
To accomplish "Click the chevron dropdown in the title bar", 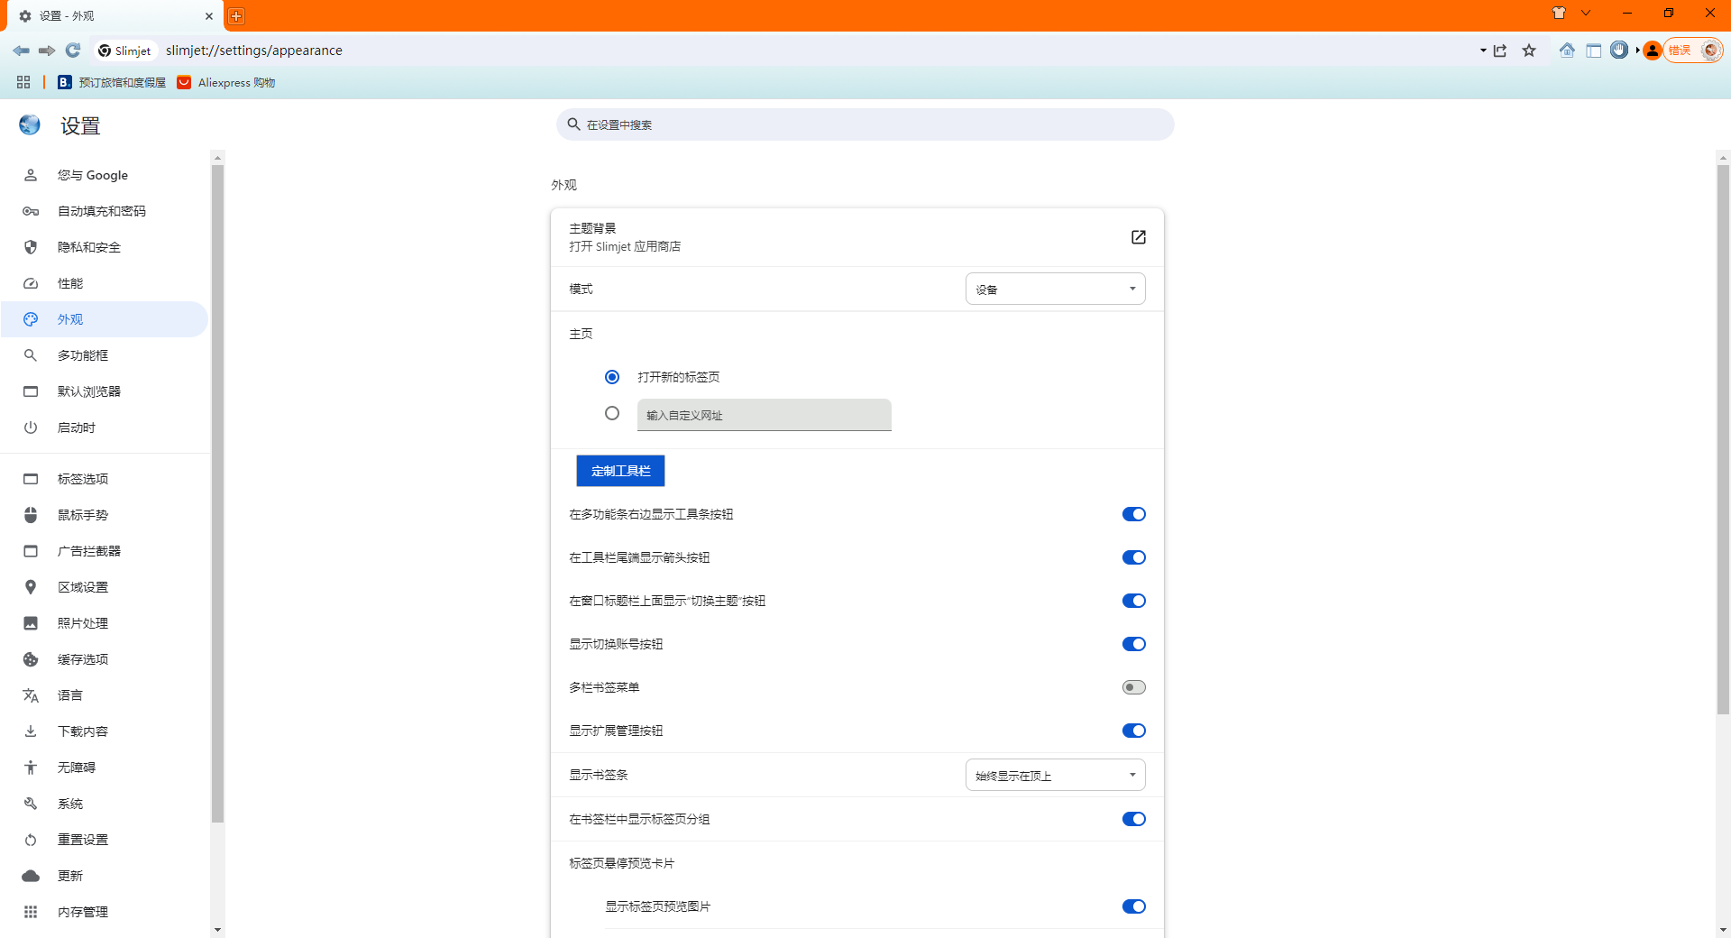I will click(1586, 14).
